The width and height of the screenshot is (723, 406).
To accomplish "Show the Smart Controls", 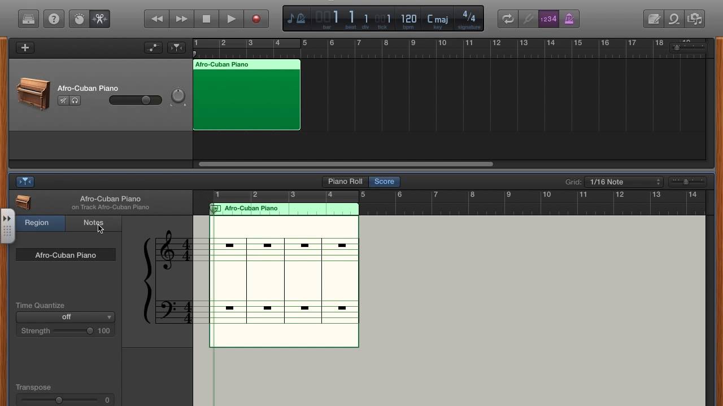I will (79, 19).
